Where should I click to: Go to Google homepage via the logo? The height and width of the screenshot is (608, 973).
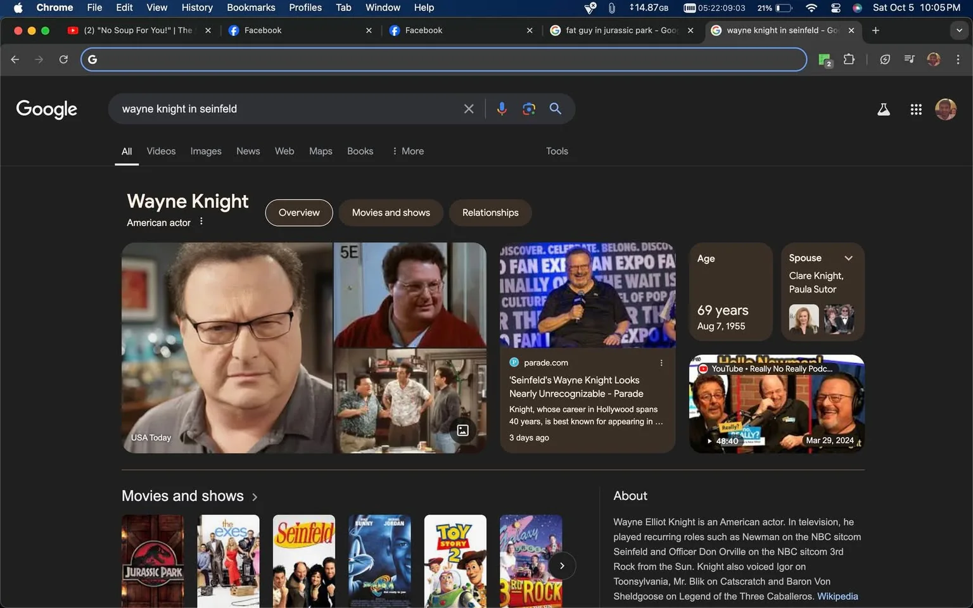coord(47,109)
